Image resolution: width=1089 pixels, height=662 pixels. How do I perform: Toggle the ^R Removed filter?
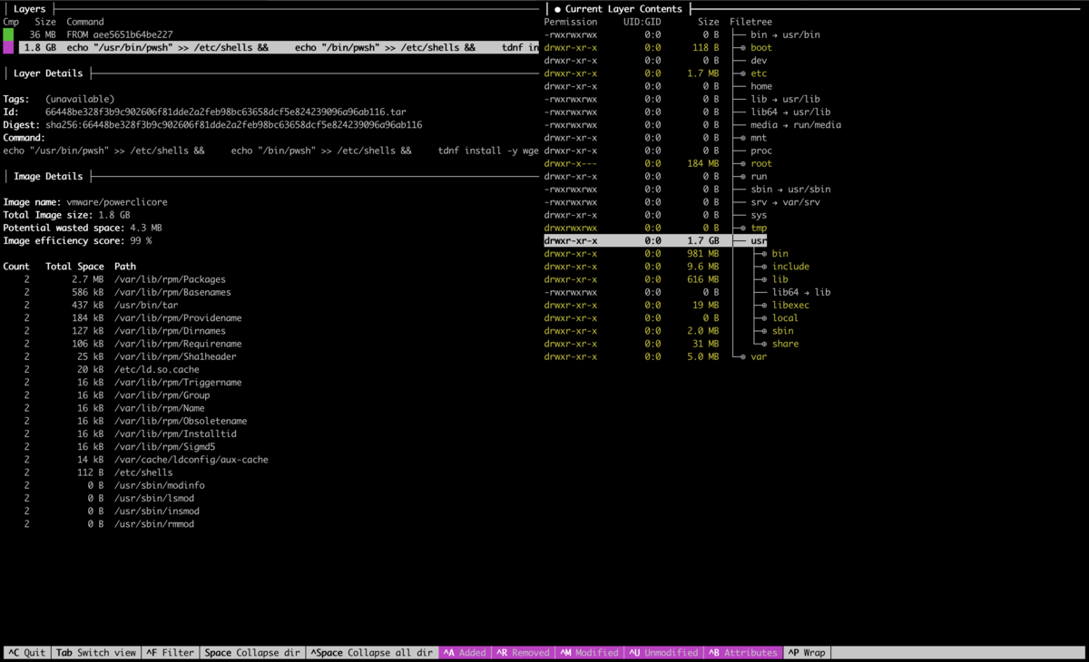[x=523, y=653]
